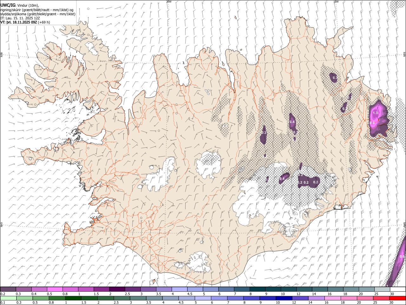Pick the 0.1 pale green rain legend swatch

point(8,298)
